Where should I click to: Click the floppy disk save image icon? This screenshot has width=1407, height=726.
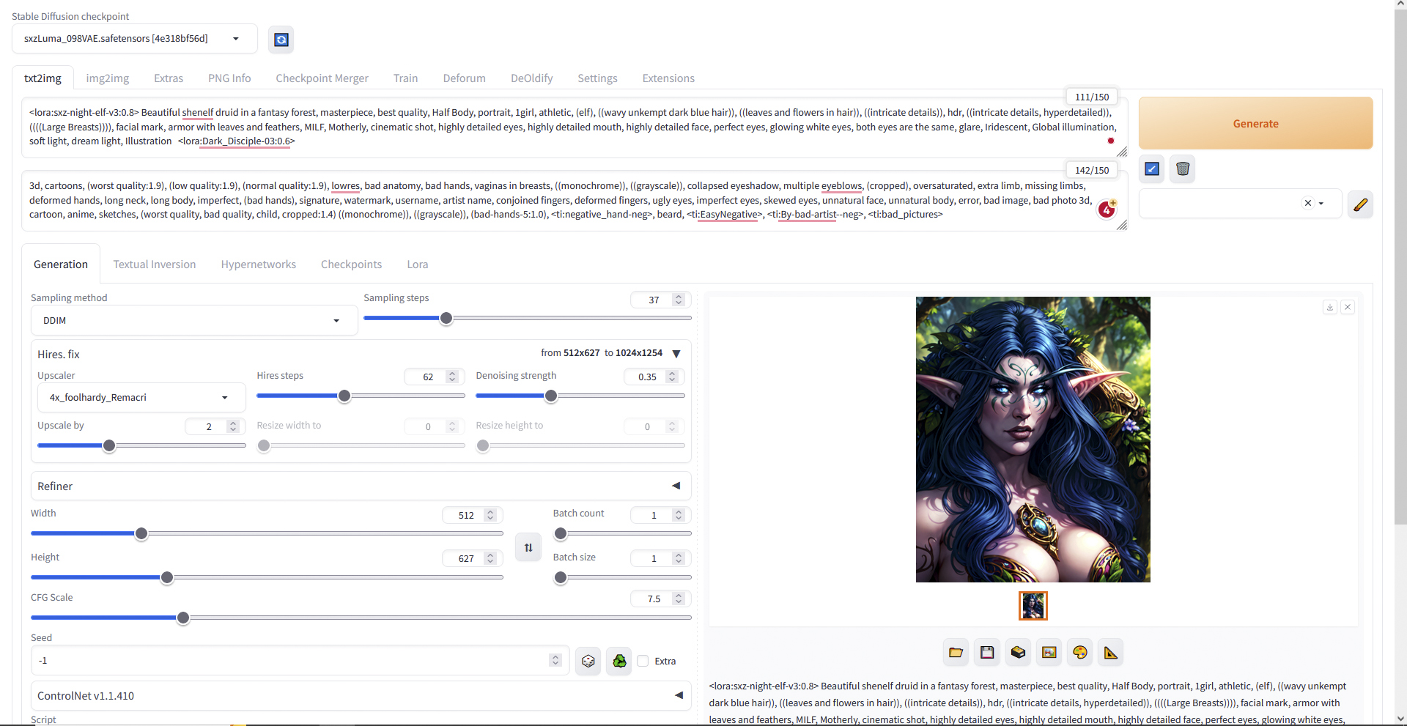[987, 653]
